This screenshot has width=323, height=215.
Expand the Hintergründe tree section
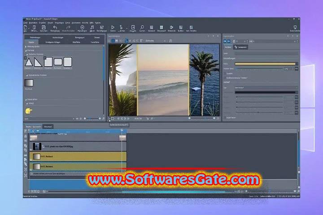coord(26,47)
